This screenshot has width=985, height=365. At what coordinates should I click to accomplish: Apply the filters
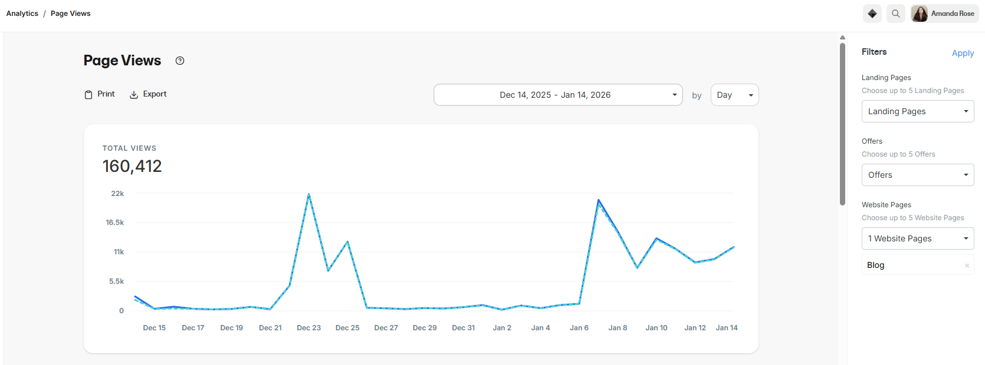tap(963, 53)
